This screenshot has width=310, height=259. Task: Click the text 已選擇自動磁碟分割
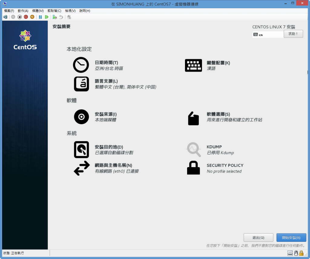tap(114, 153)
